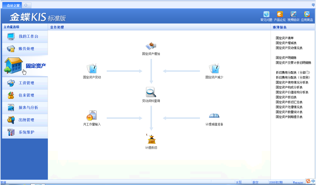316x185 pixels.
Task: Open 折旧费用分配表（分类别）report
Action: 293,78
